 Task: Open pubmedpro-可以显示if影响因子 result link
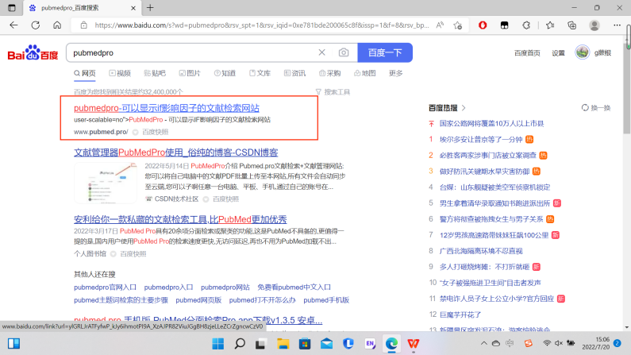pyautogui.click(x=167, y=108)
